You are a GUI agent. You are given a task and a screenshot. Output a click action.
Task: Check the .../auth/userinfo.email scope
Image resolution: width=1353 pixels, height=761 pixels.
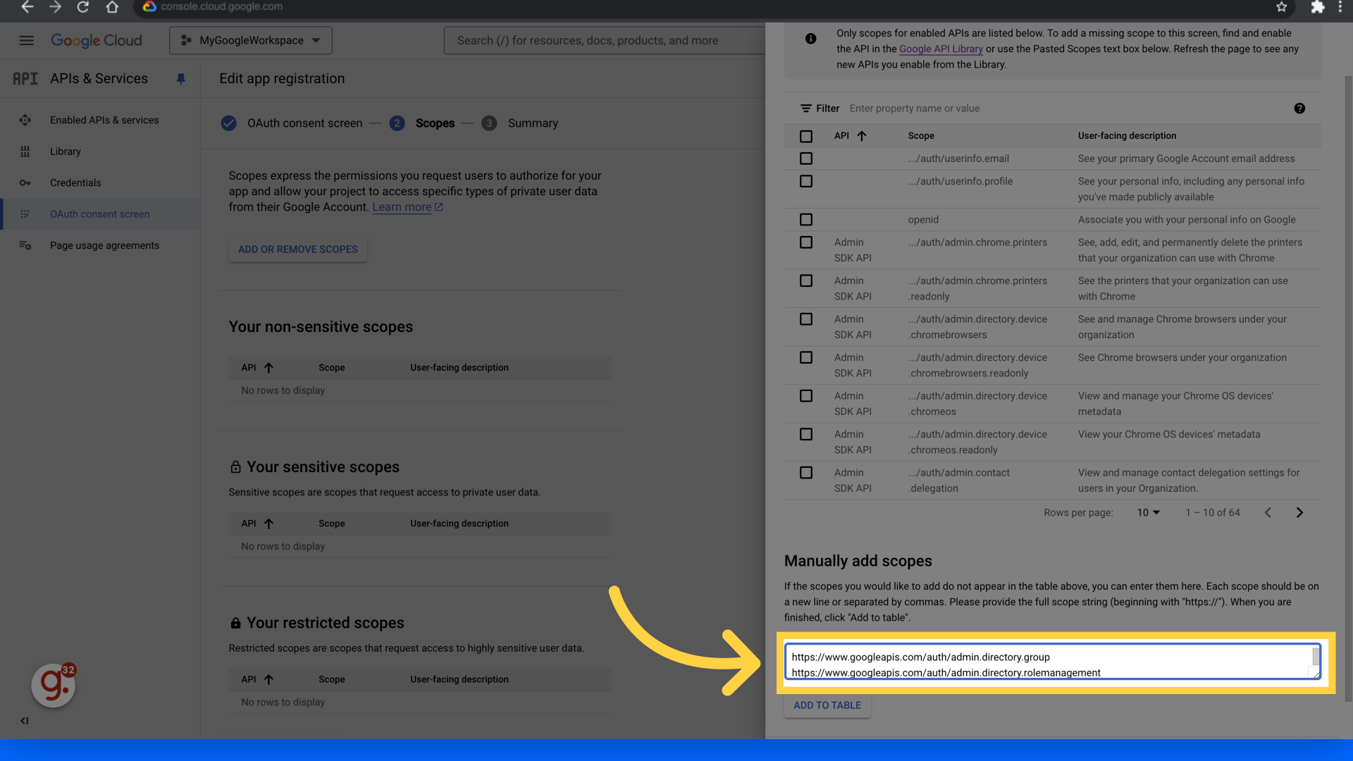click(806, 159)
